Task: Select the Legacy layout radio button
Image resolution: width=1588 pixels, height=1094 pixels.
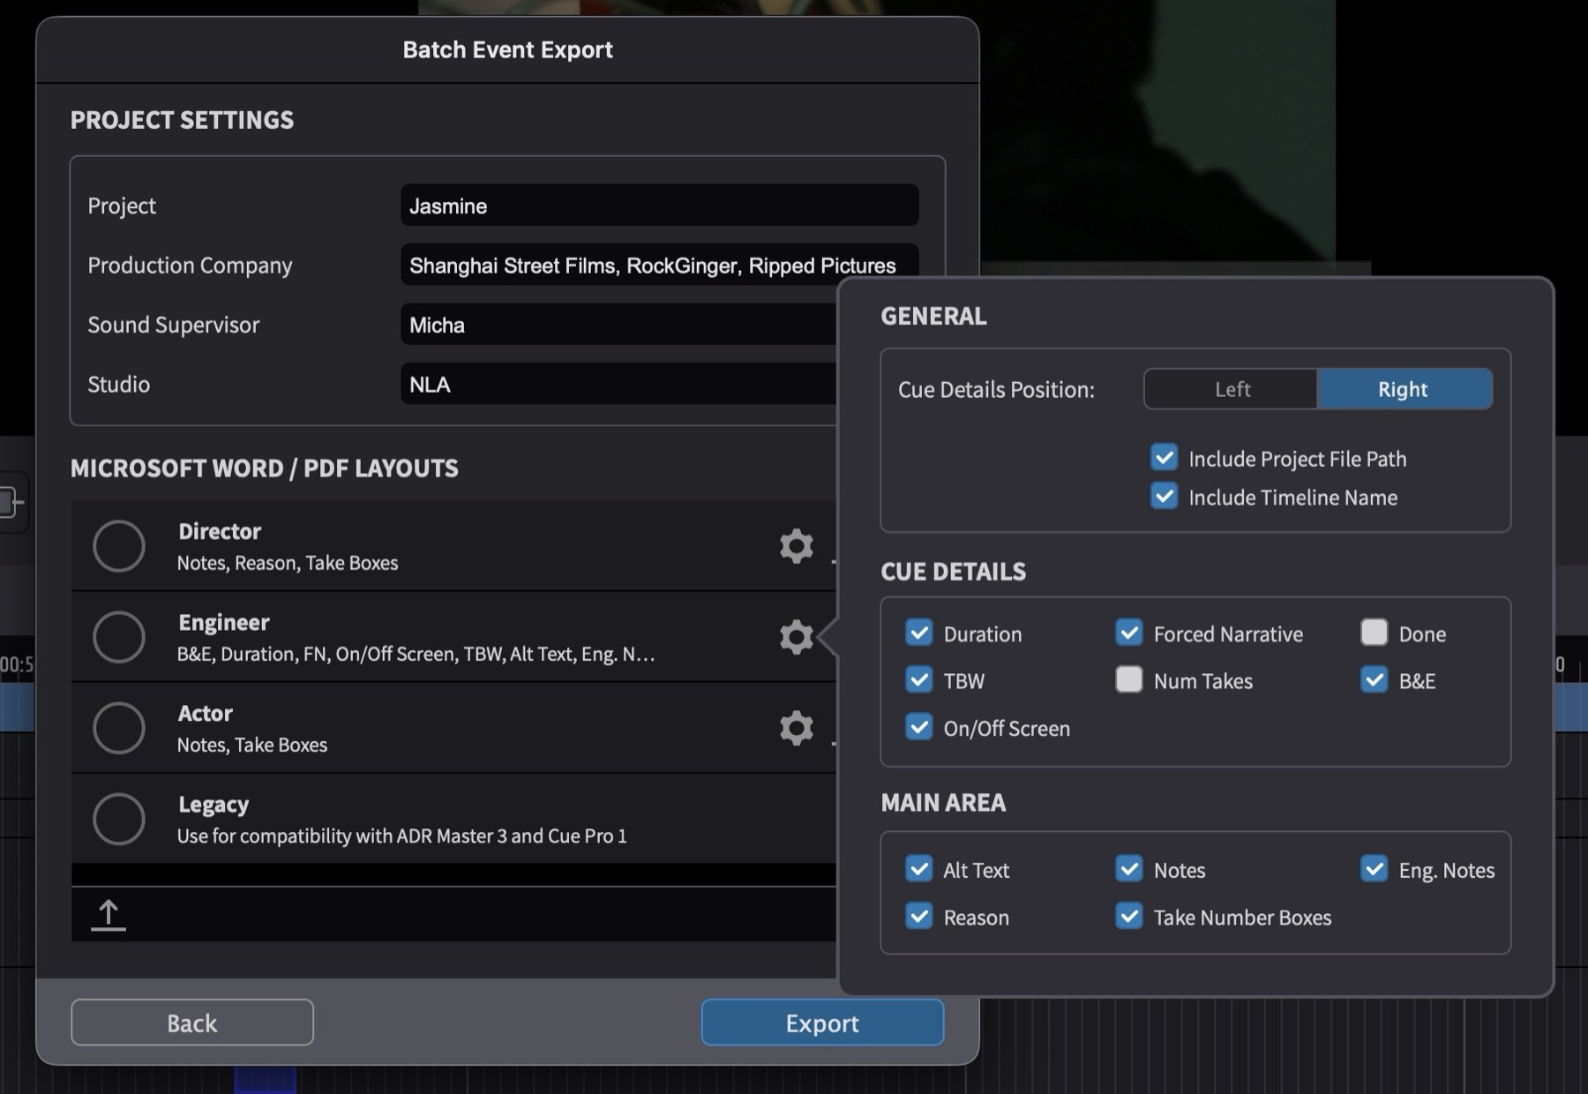Action: 119,819
